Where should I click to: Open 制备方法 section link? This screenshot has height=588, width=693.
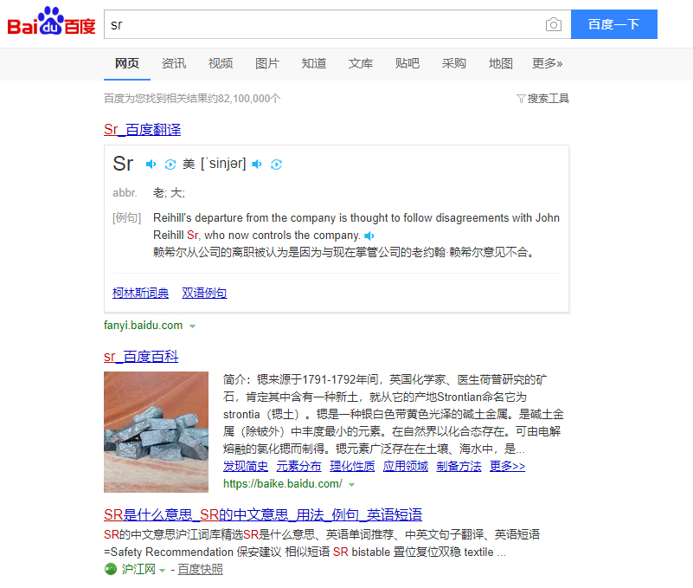tap(459, 466)
